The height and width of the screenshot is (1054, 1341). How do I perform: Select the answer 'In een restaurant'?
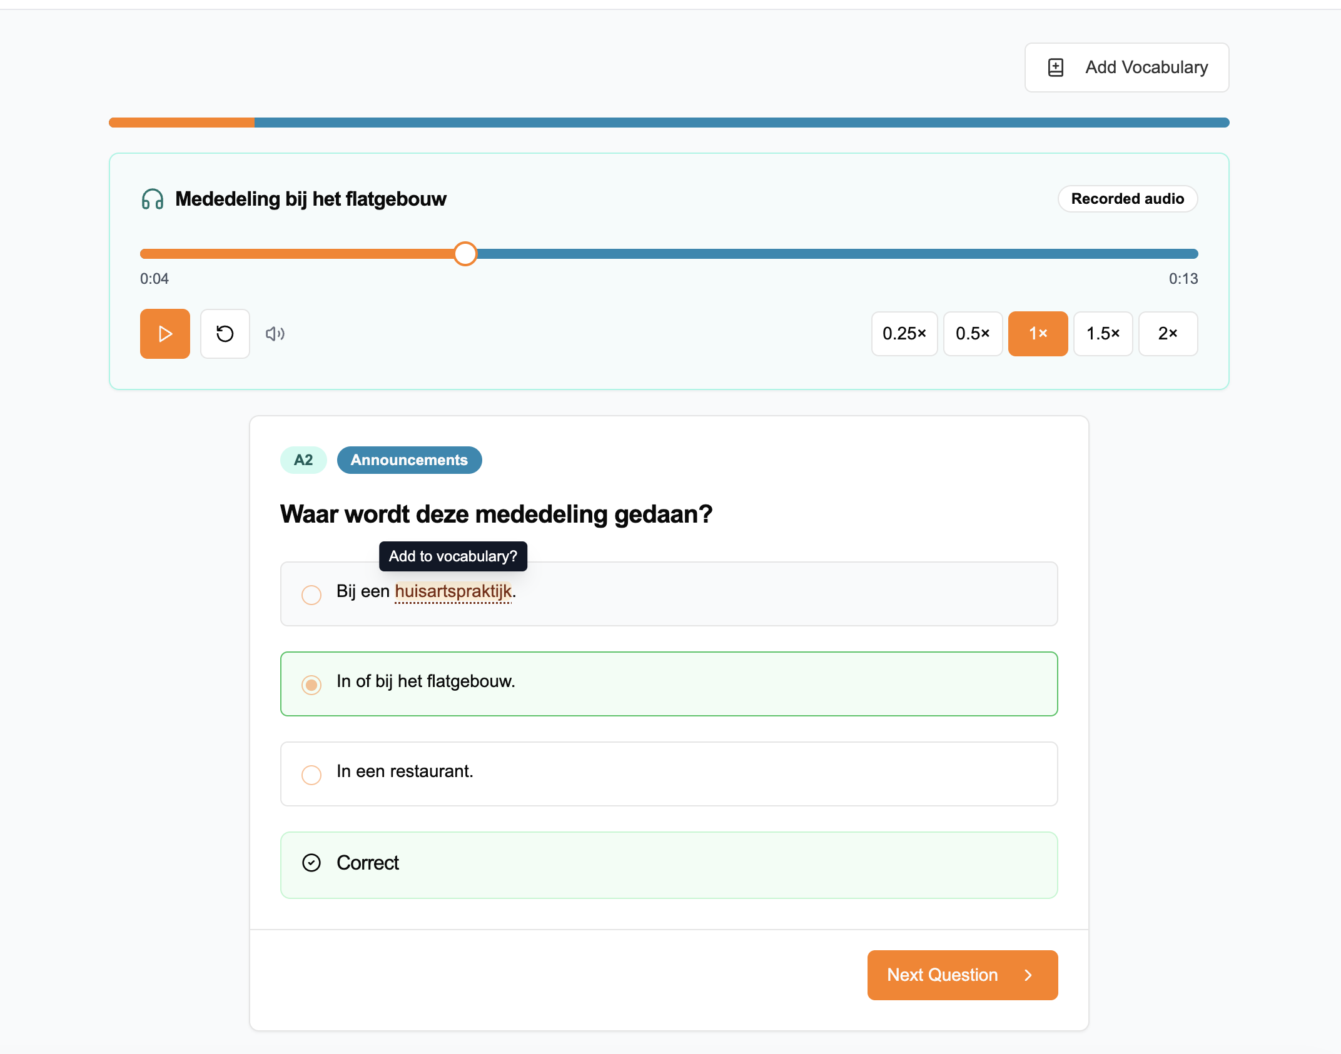(x=669, y=774)
